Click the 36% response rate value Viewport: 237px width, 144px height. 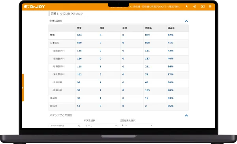[171, 67]
